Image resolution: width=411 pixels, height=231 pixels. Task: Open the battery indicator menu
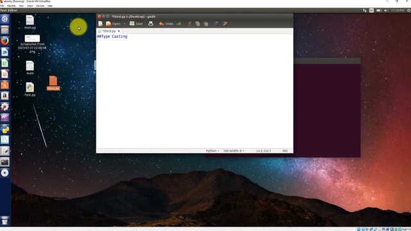coord(379,10)
